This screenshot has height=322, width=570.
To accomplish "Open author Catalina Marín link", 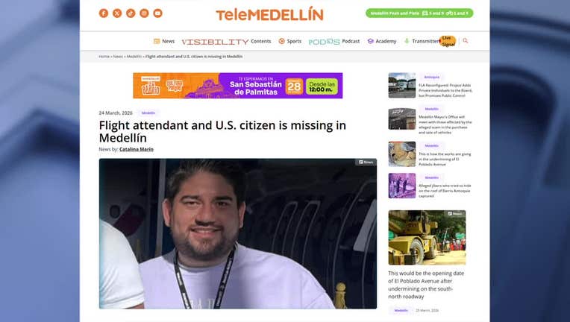I will (137, 149).
